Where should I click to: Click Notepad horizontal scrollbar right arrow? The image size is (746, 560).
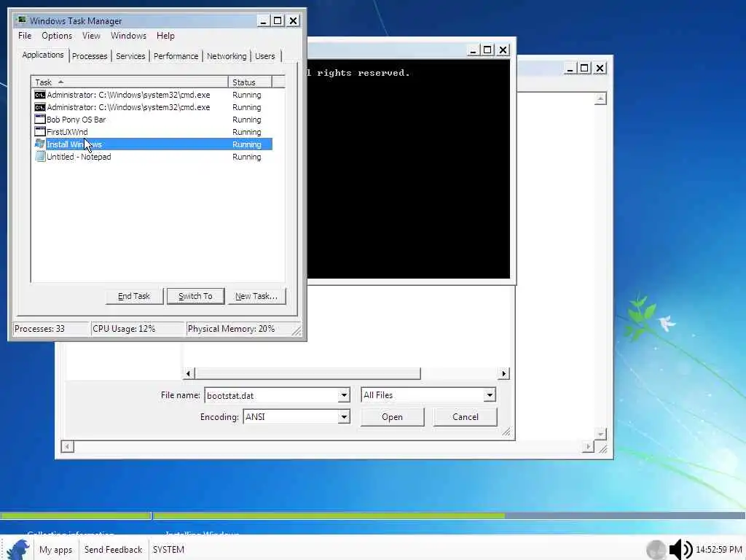point(588,446)
